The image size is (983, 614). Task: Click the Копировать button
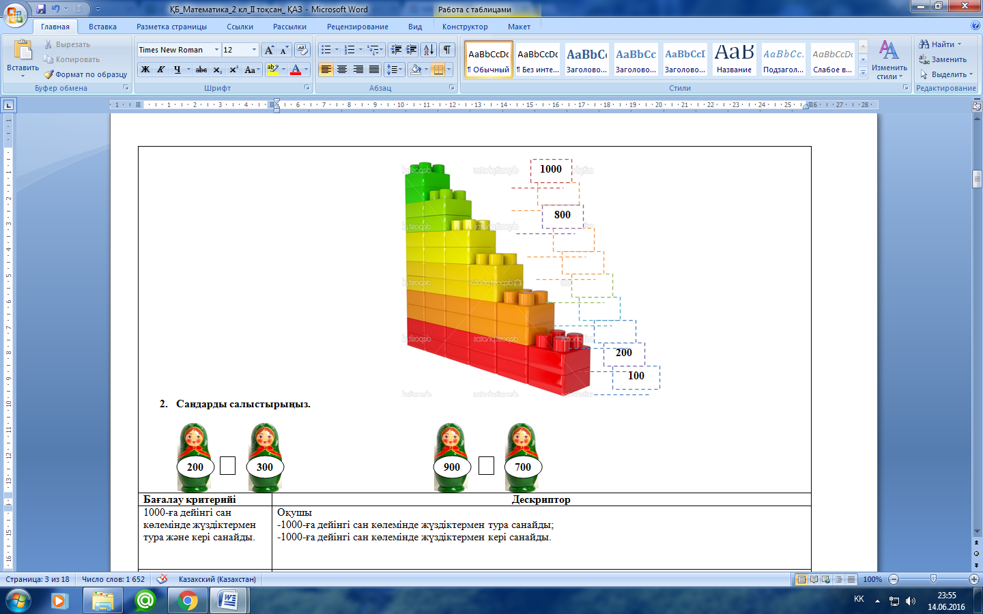71,59
